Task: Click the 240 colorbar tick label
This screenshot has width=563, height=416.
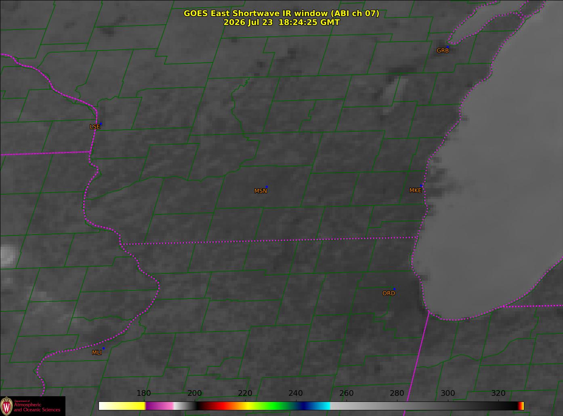Action: 296,393
